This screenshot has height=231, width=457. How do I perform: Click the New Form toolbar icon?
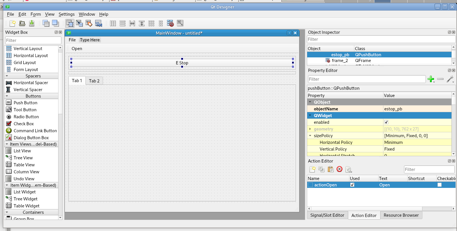pos(13,23)
